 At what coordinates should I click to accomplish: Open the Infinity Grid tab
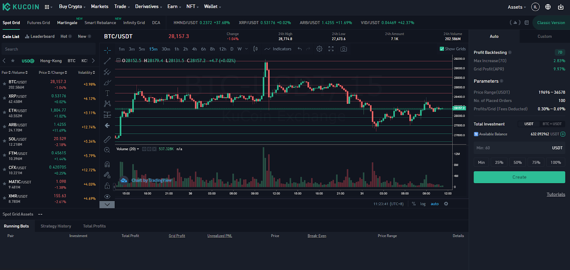134,23
